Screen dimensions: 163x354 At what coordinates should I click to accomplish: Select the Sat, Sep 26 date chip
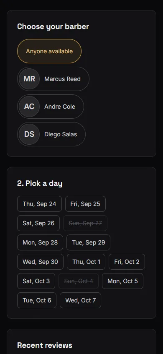(x=38, y=223)
